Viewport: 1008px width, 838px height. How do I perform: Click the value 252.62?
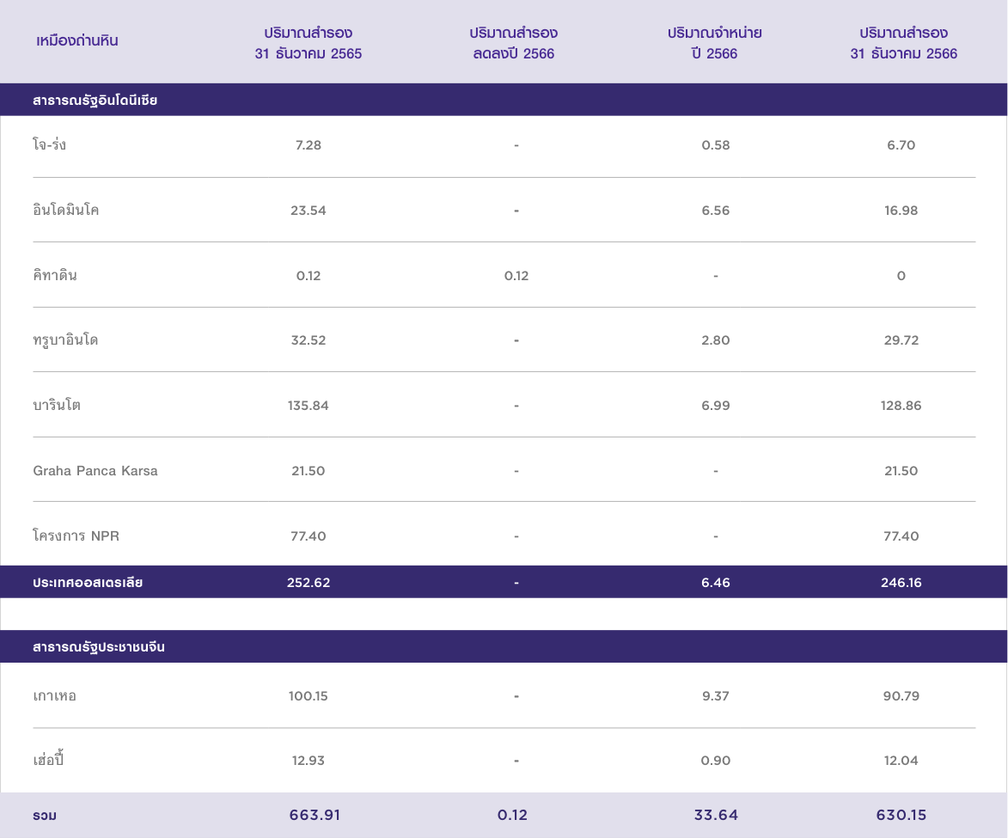pyautogui.click(x=309, y=583)
